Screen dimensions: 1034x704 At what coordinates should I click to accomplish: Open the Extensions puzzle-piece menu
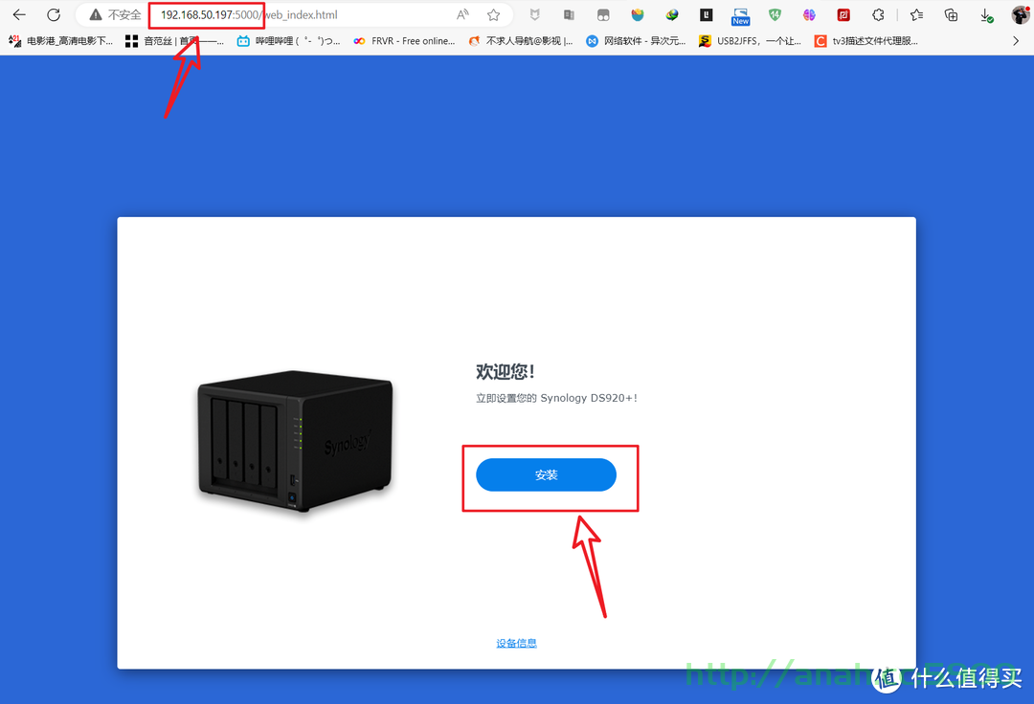pyautogui.click(x=878, y=14)
